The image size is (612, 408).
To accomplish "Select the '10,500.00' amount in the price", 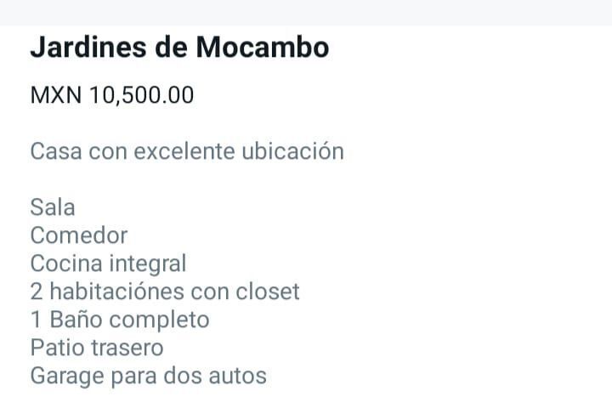I will pos(142,95).
